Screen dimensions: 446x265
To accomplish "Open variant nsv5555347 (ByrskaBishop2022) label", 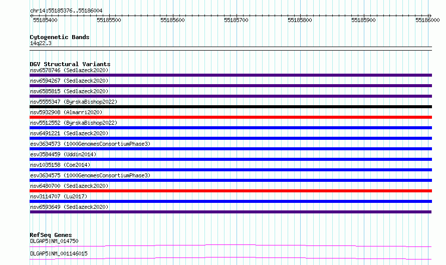I will (74, 102).
